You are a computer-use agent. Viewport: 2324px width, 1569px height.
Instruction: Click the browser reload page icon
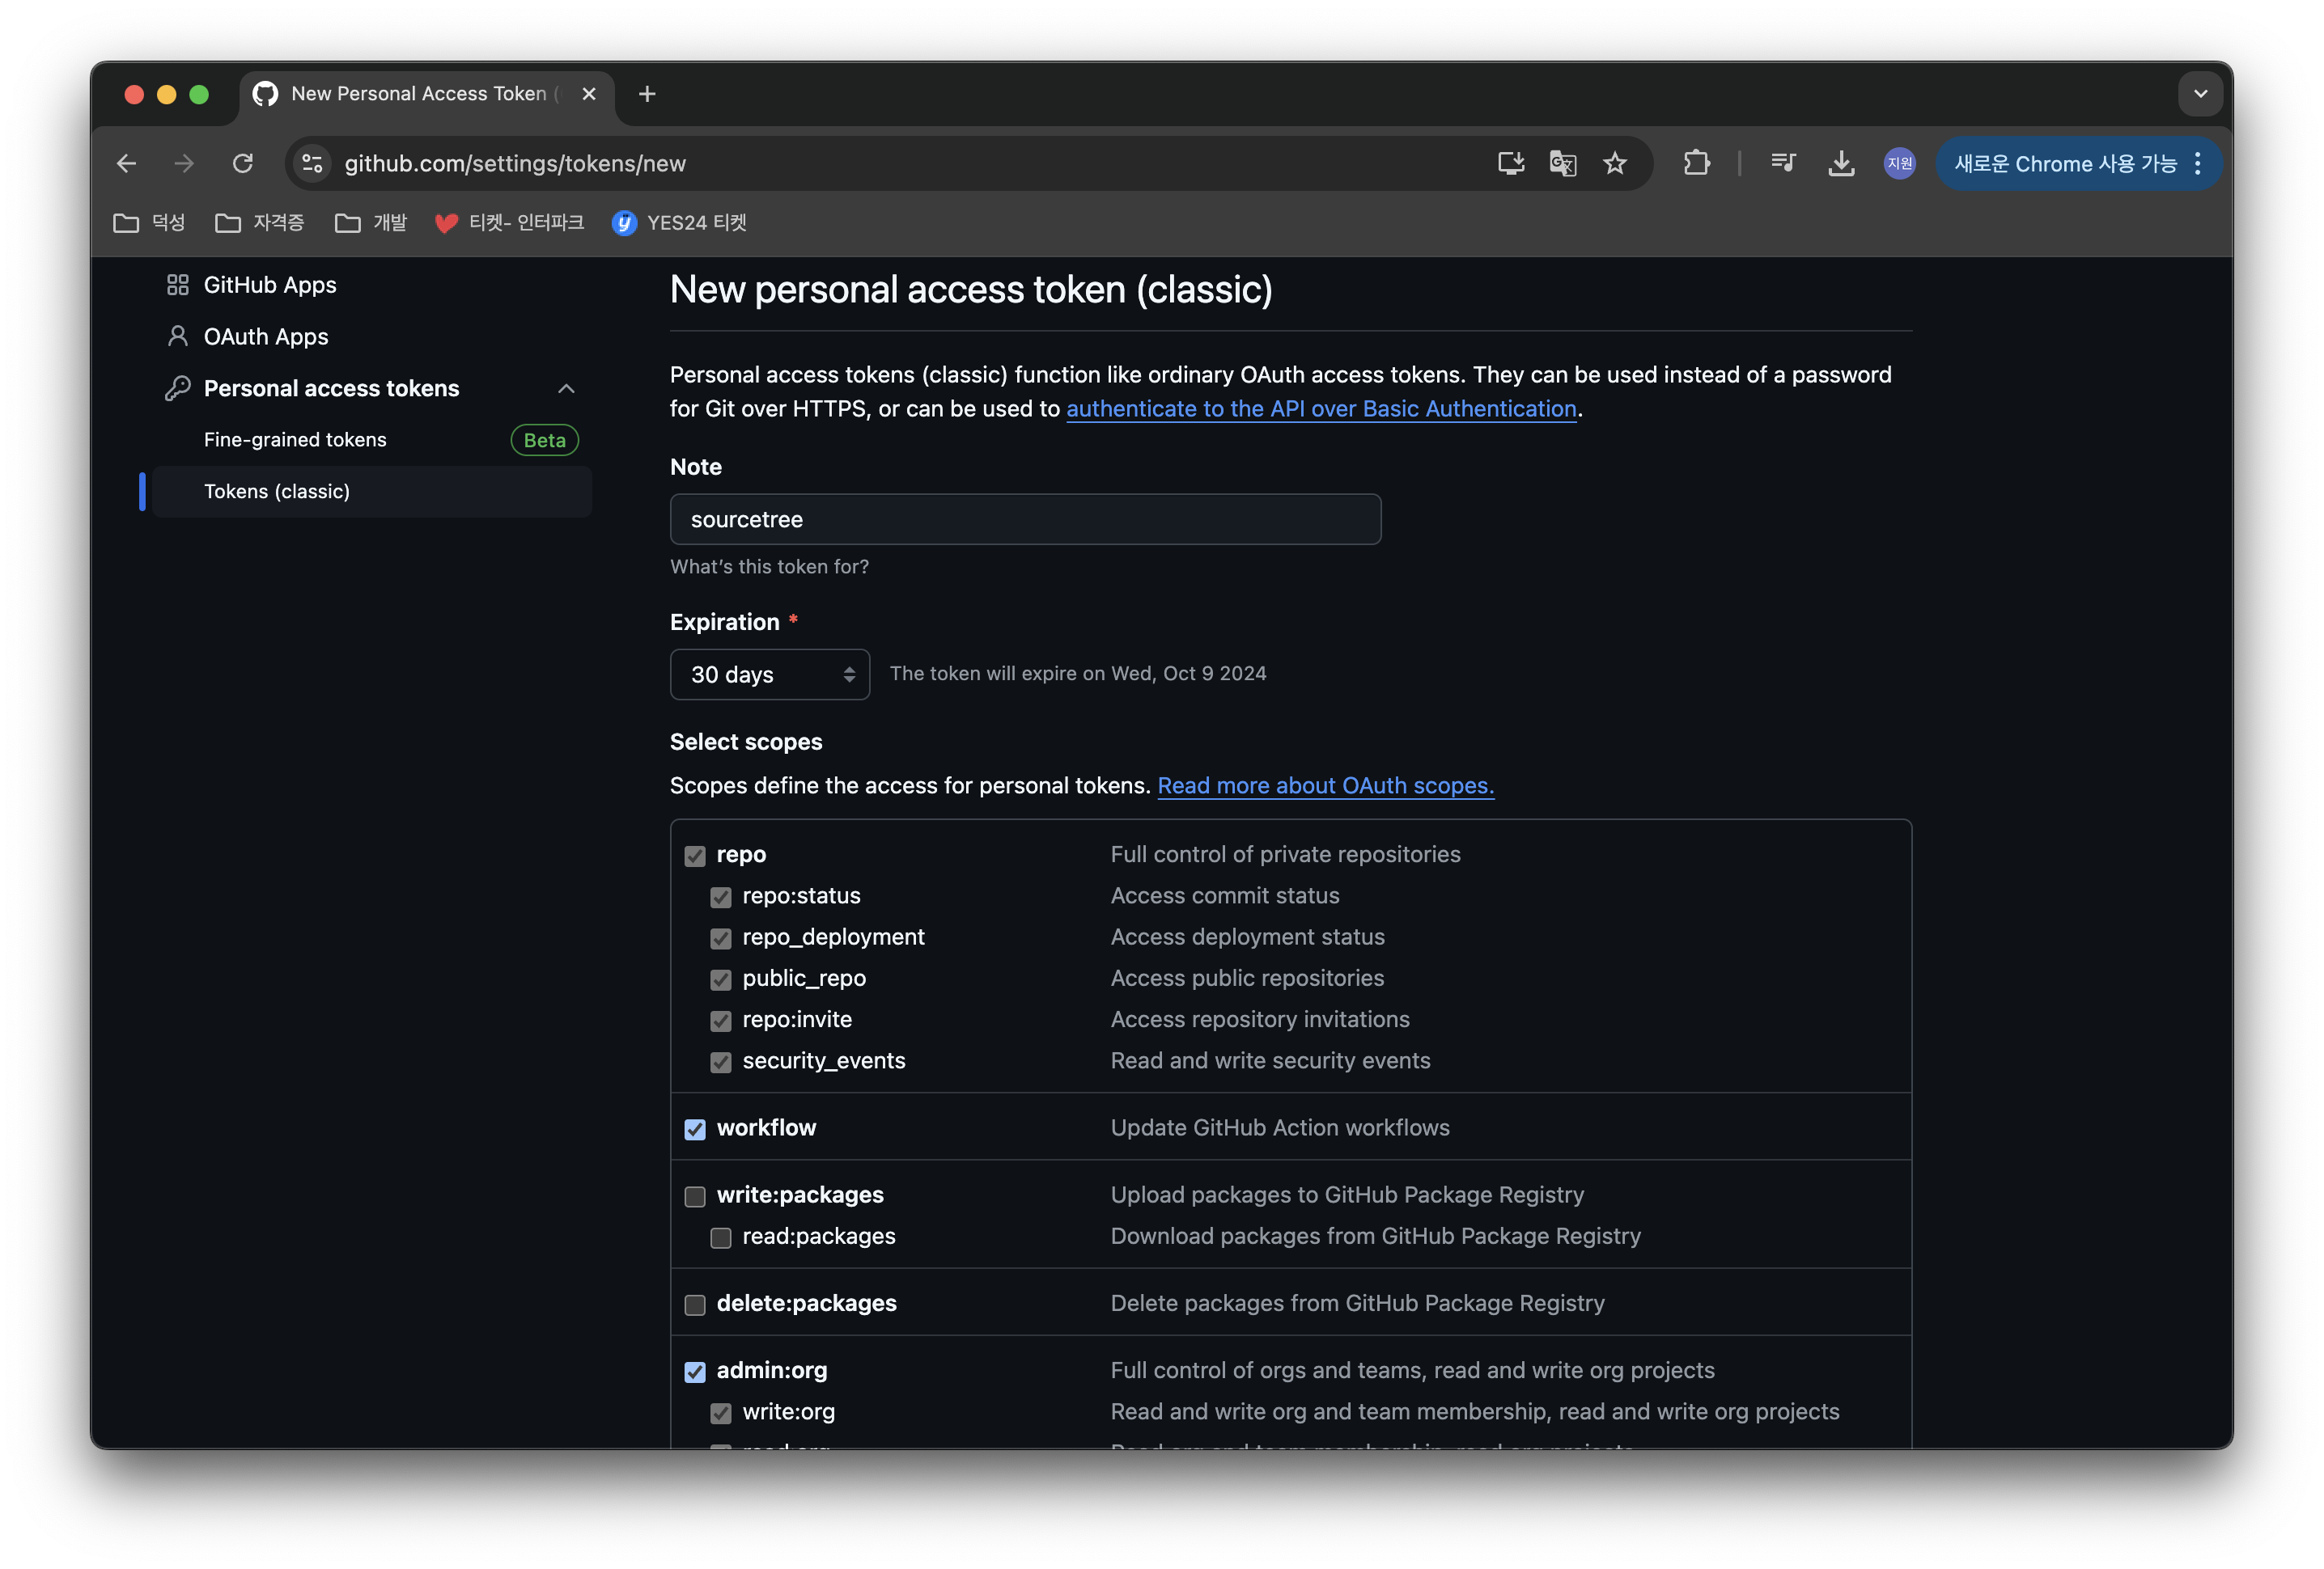[243, 163]
